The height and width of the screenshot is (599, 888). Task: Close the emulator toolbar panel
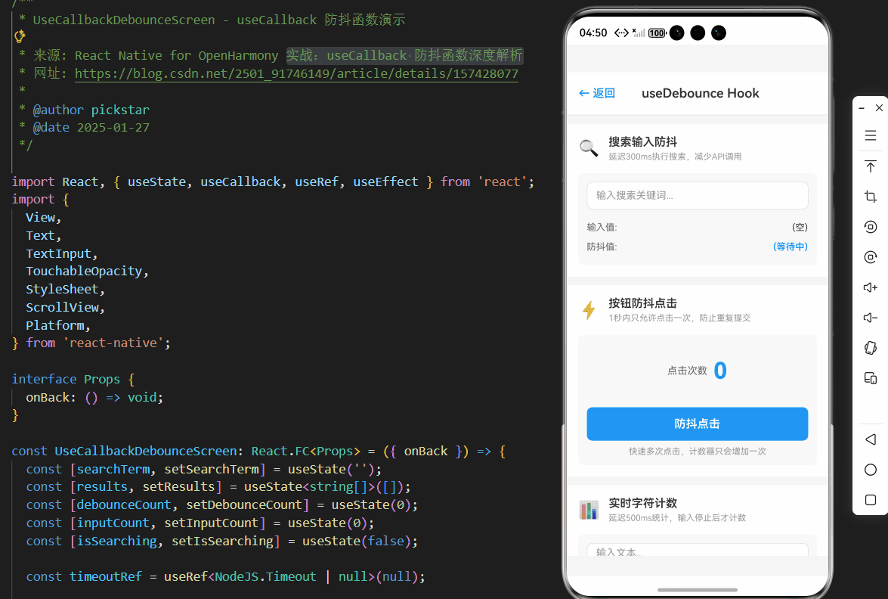click(x=879, y=107)
